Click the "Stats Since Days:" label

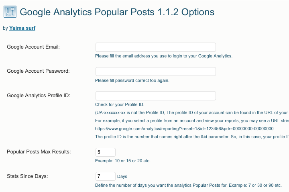(27, 176)
